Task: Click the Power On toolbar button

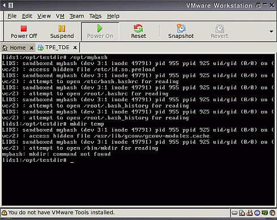Action: point(100,32)
